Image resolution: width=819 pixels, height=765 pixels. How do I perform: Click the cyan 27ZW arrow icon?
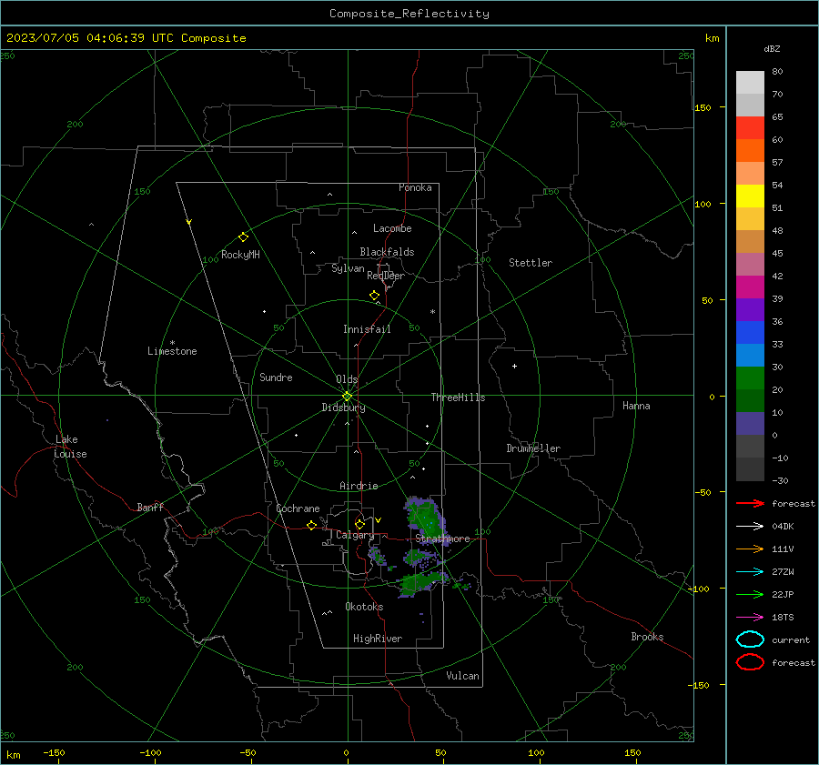750,572
